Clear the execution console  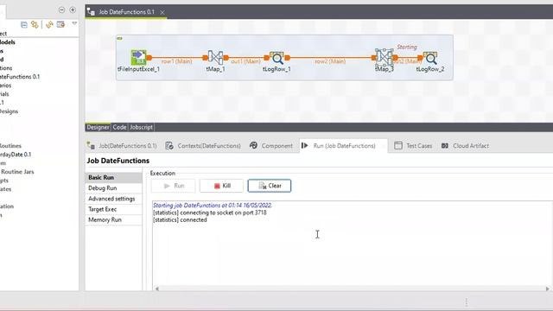(x=270, y=186)
